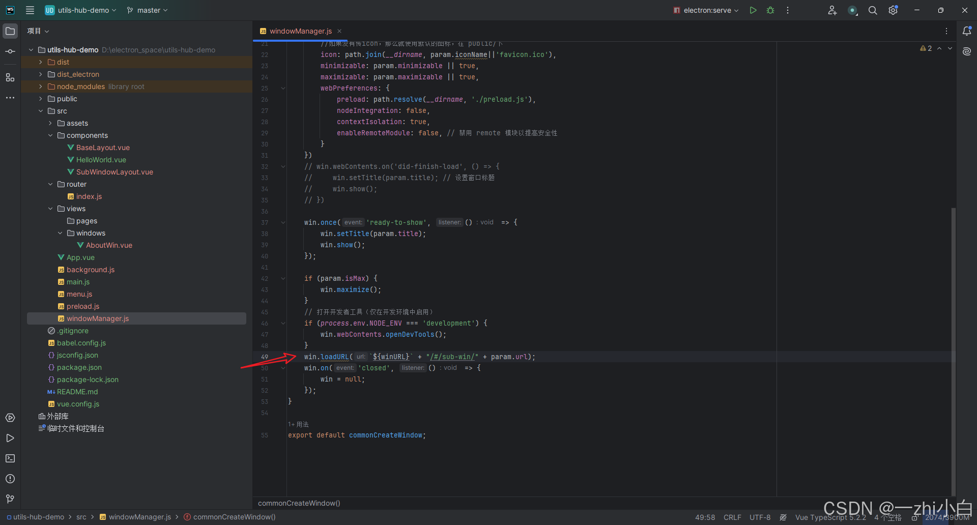
Task: Open Code With Me collaboration
Action: point(832,10)
